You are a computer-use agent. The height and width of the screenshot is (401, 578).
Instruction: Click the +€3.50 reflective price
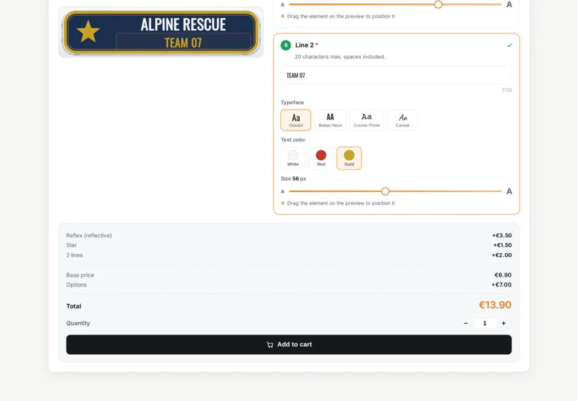502,235
